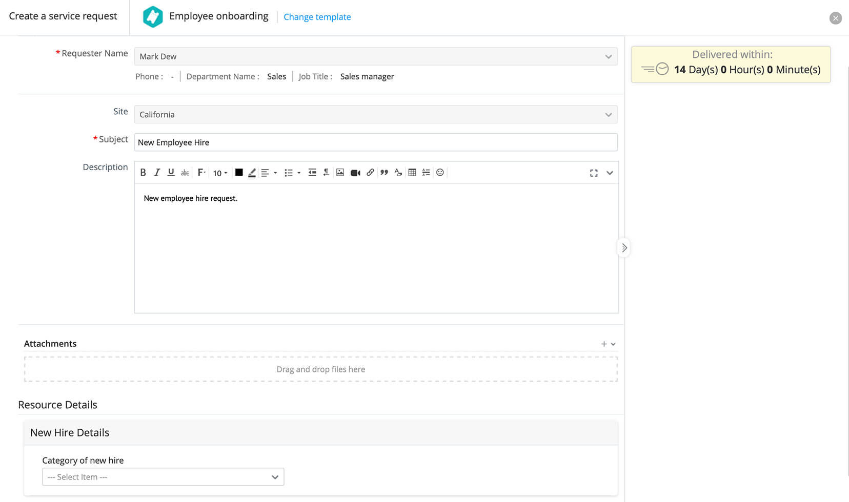Expand the description editor to fullscreen
Image resolution: width=849 pixels, height=502 pixels.
coord(594,173)
